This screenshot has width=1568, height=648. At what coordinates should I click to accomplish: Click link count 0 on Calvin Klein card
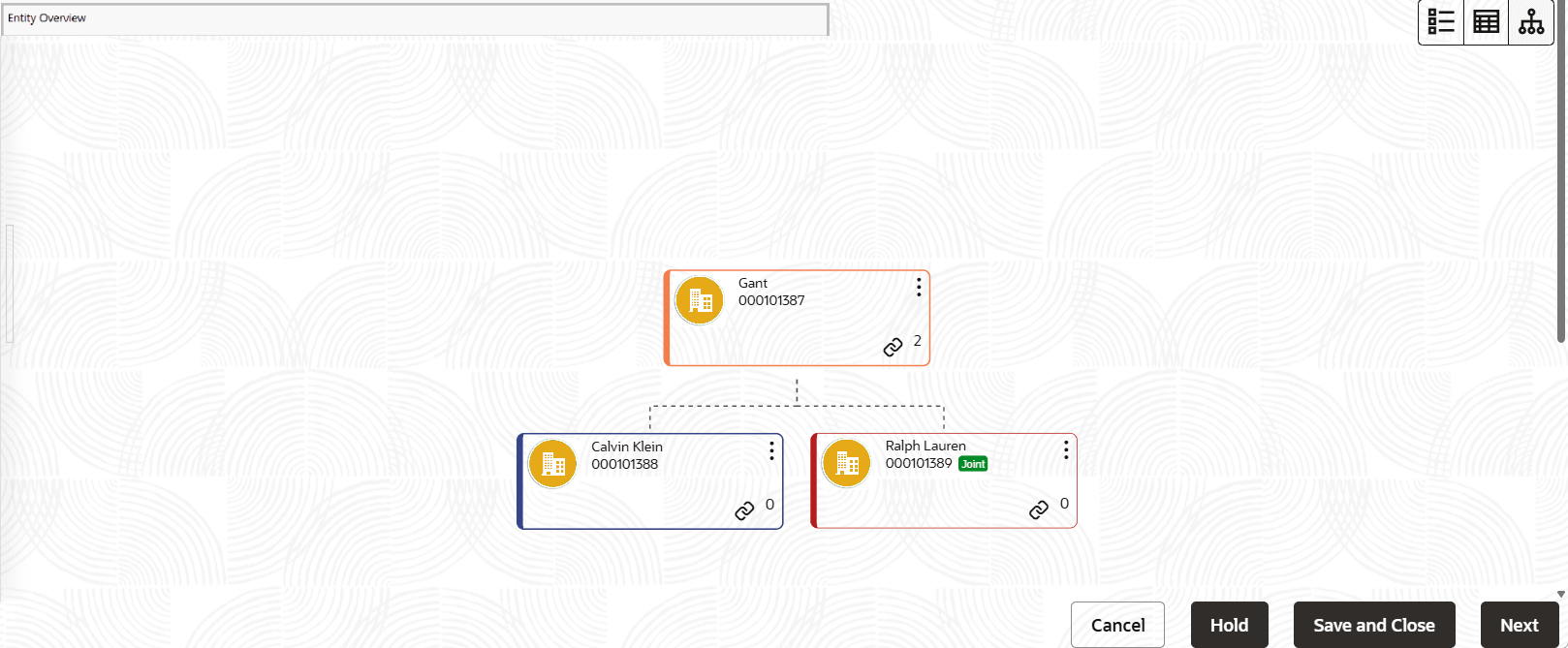click(x=769, y=505)
